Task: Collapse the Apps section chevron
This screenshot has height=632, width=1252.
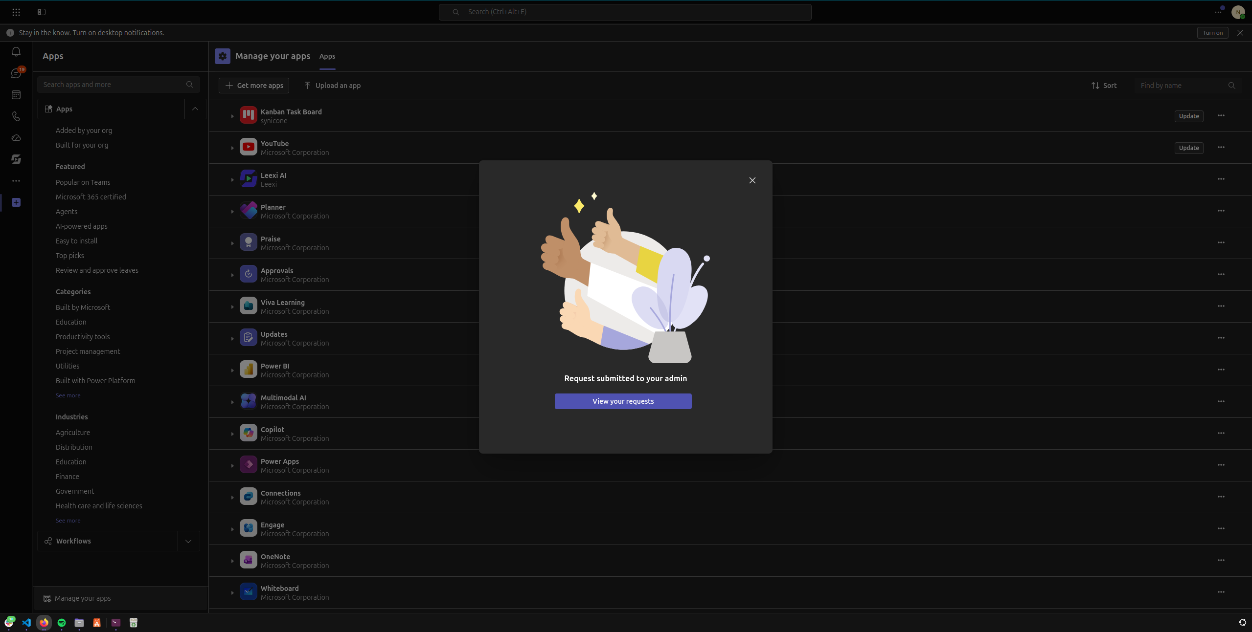Action: [195, 109]
